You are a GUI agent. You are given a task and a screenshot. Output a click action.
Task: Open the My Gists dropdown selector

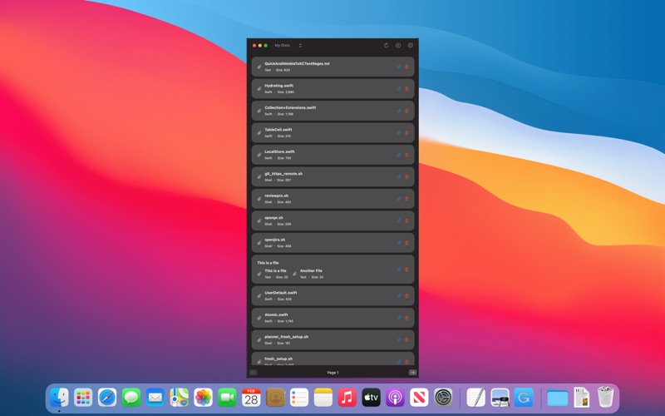tap(288, 46)
